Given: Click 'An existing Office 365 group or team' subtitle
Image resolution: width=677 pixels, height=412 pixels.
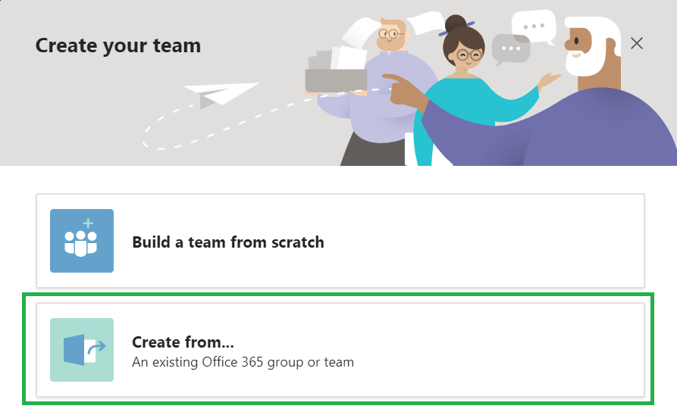Looking at the screenshot, I should tap(243, 362).
